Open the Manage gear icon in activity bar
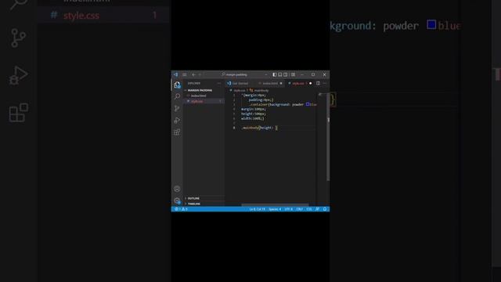 177,201
